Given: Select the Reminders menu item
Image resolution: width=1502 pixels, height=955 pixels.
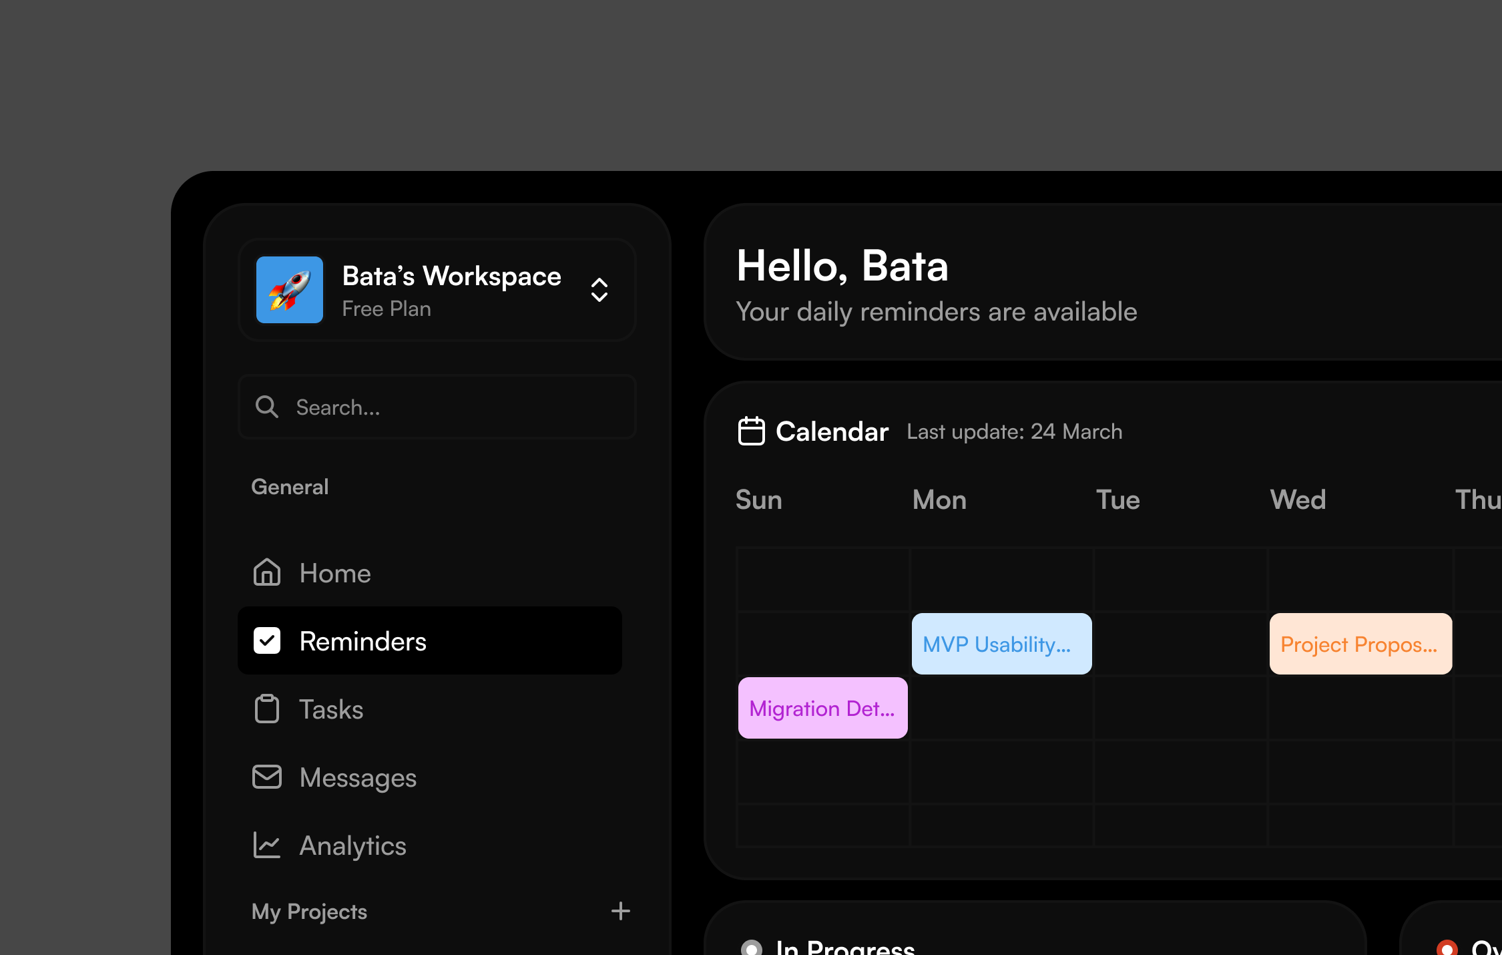Looking at the screenshot, I should point(430,640).
